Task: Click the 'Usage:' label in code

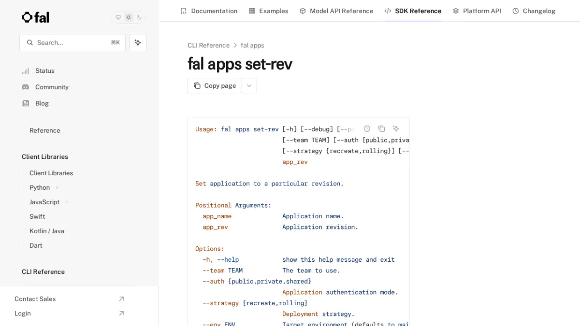Action: (206, 129)
